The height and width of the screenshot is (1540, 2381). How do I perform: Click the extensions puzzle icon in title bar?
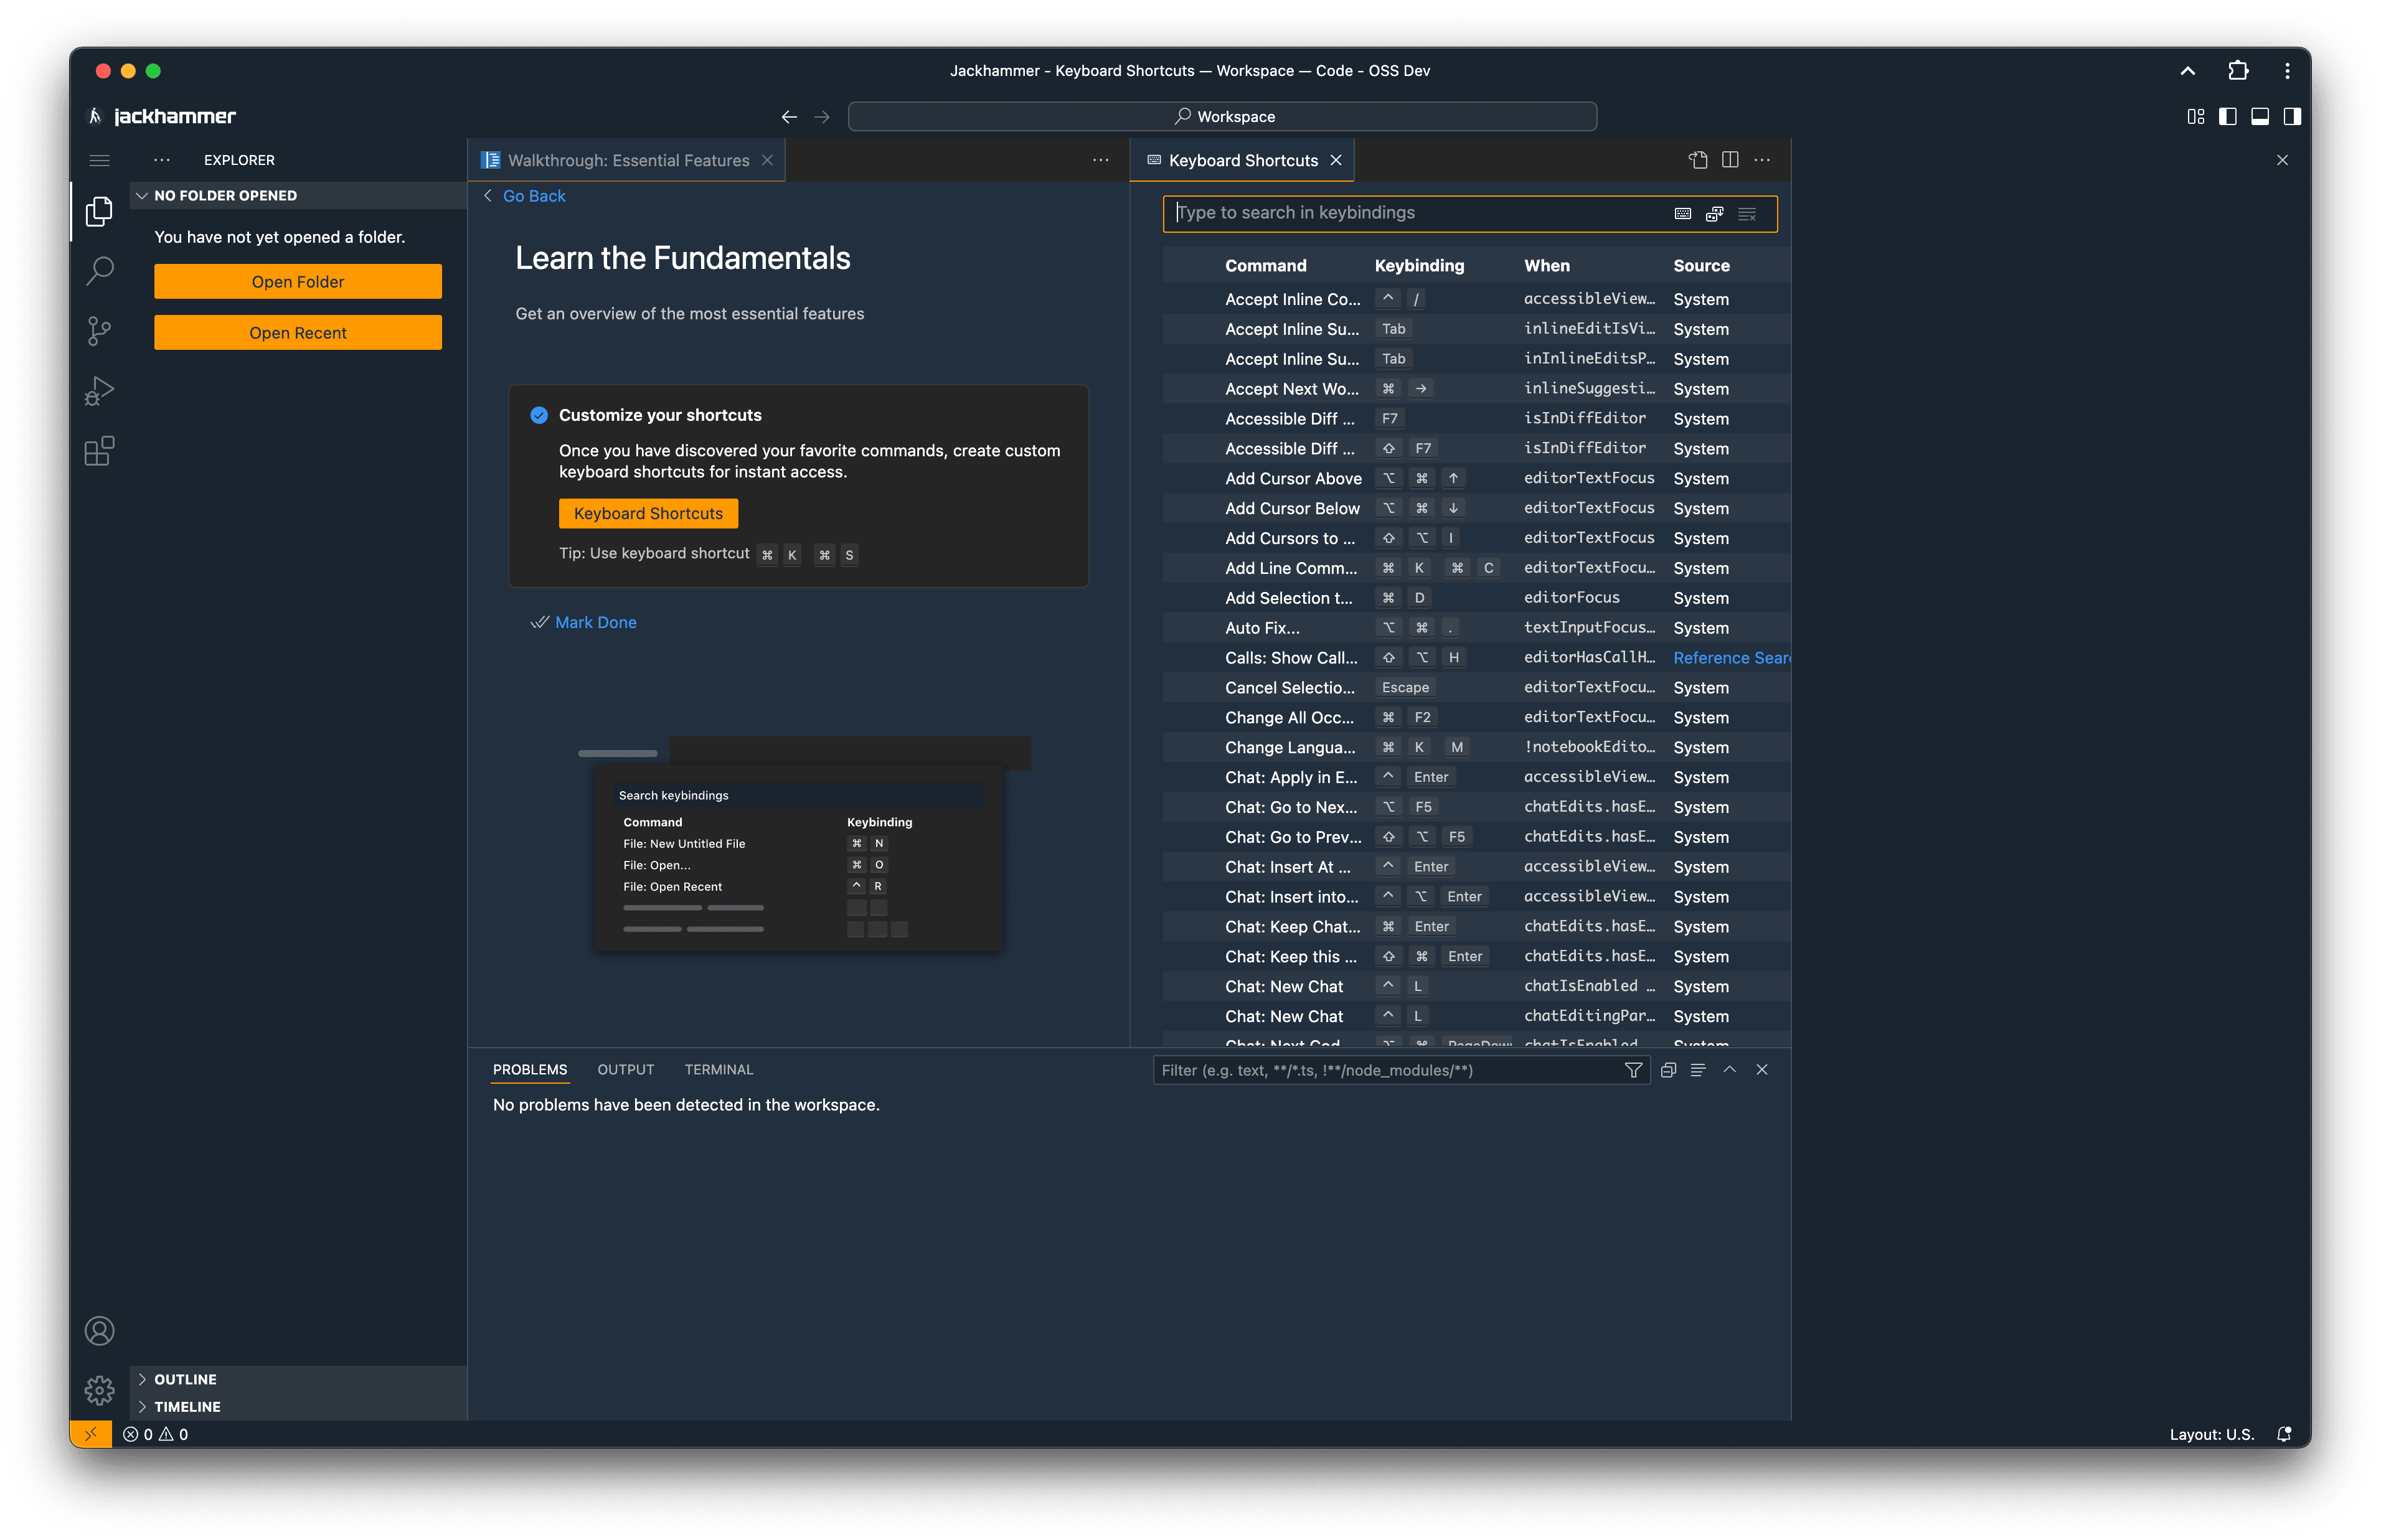click(x=2238, y=70)
